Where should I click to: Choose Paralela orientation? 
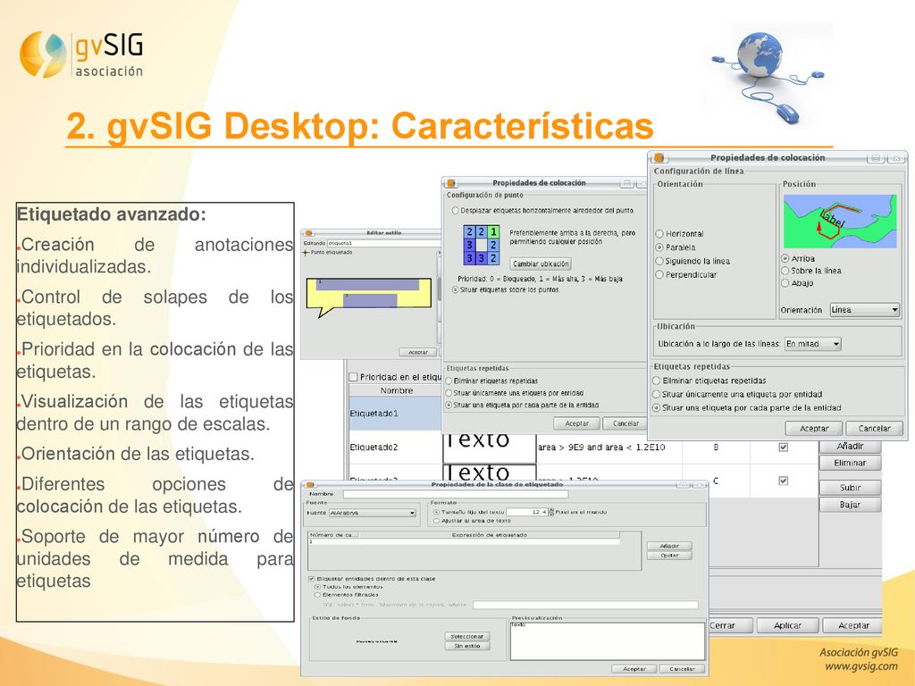pos(659,247)
